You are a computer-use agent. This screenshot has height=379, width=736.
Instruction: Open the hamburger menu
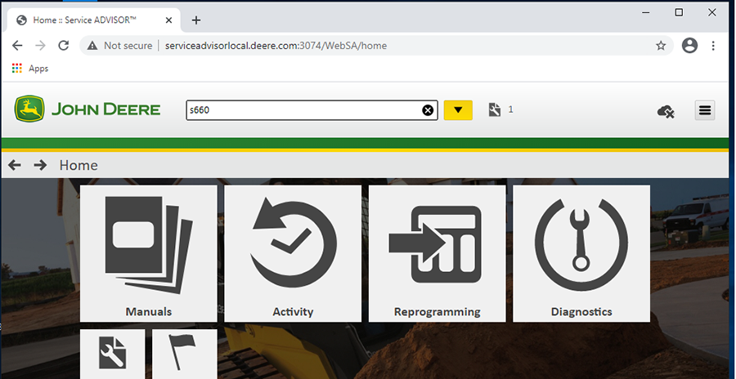[x=705, y=110]
